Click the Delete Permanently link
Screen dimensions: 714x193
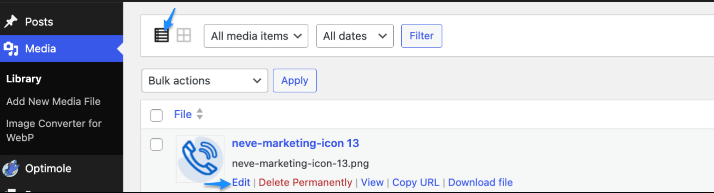point(305,182)
